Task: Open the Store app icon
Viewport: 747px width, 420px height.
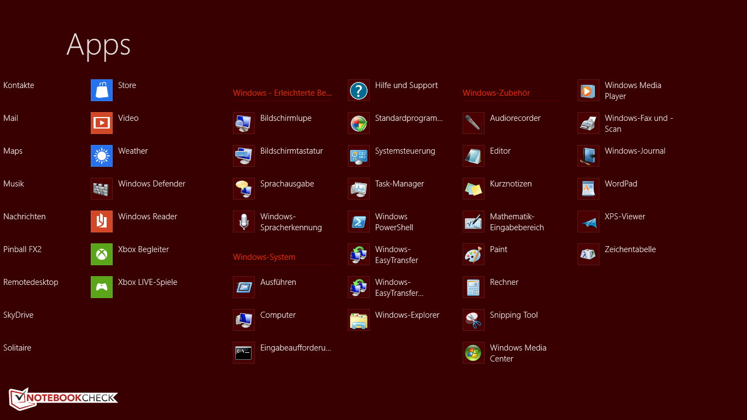Action: point(102,90)
